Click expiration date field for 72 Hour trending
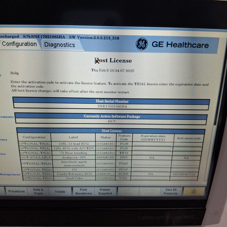227x227 pixels. (x=152, y=153)
